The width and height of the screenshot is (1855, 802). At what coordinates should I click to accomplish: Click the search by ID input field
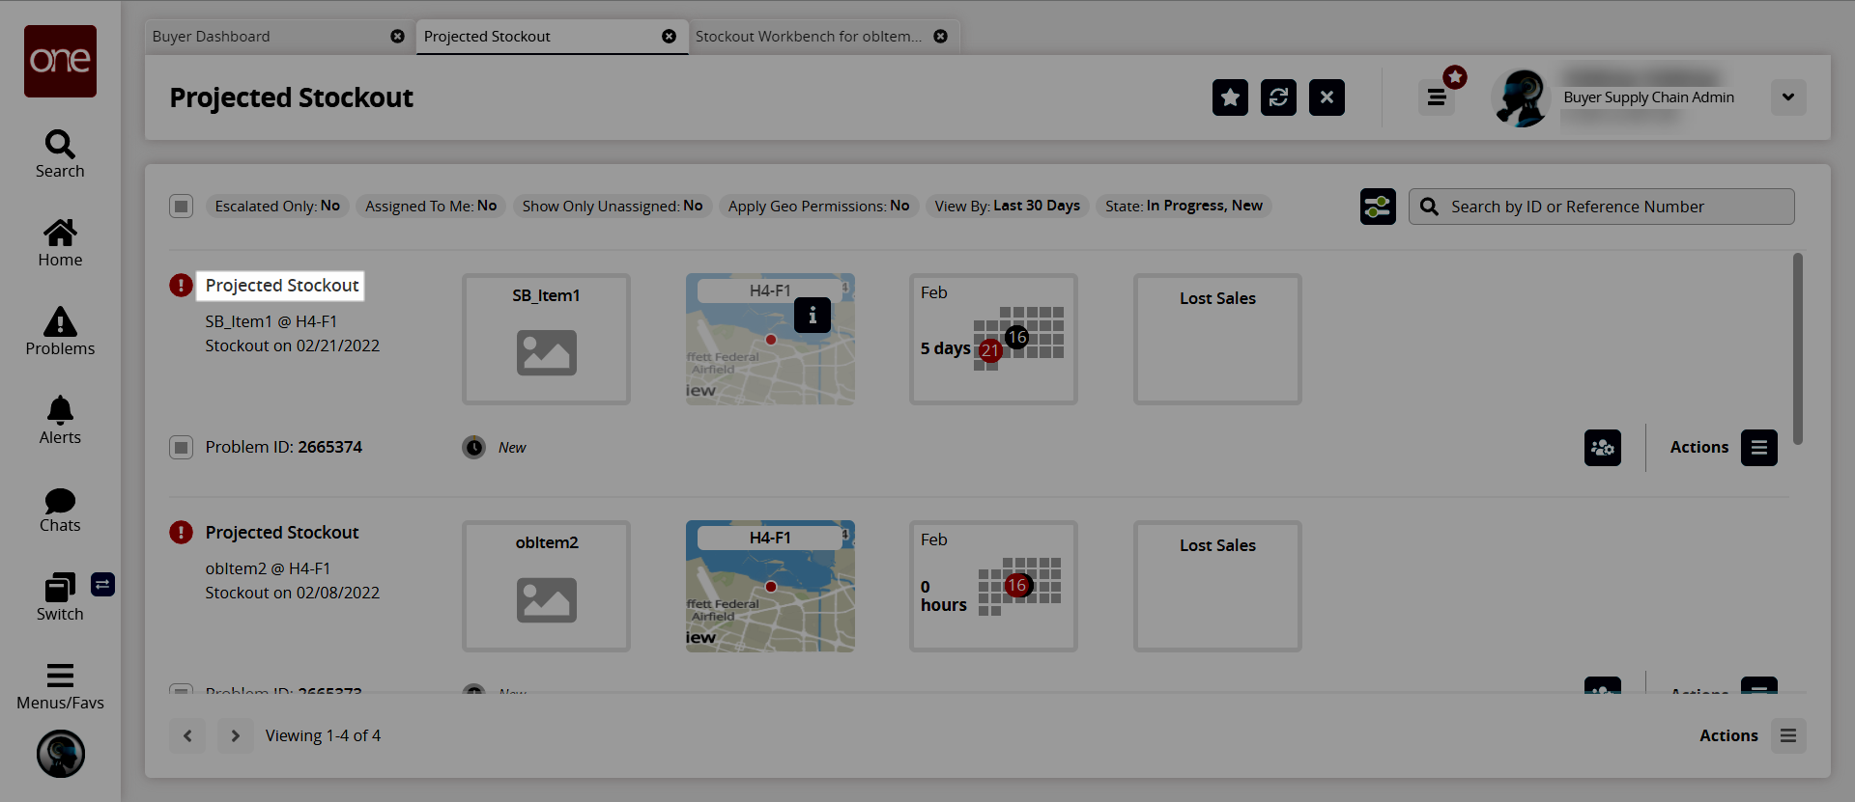(x=1613, y=207)
